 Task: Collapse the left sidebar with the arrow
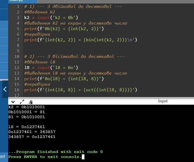tap(5, 89)
